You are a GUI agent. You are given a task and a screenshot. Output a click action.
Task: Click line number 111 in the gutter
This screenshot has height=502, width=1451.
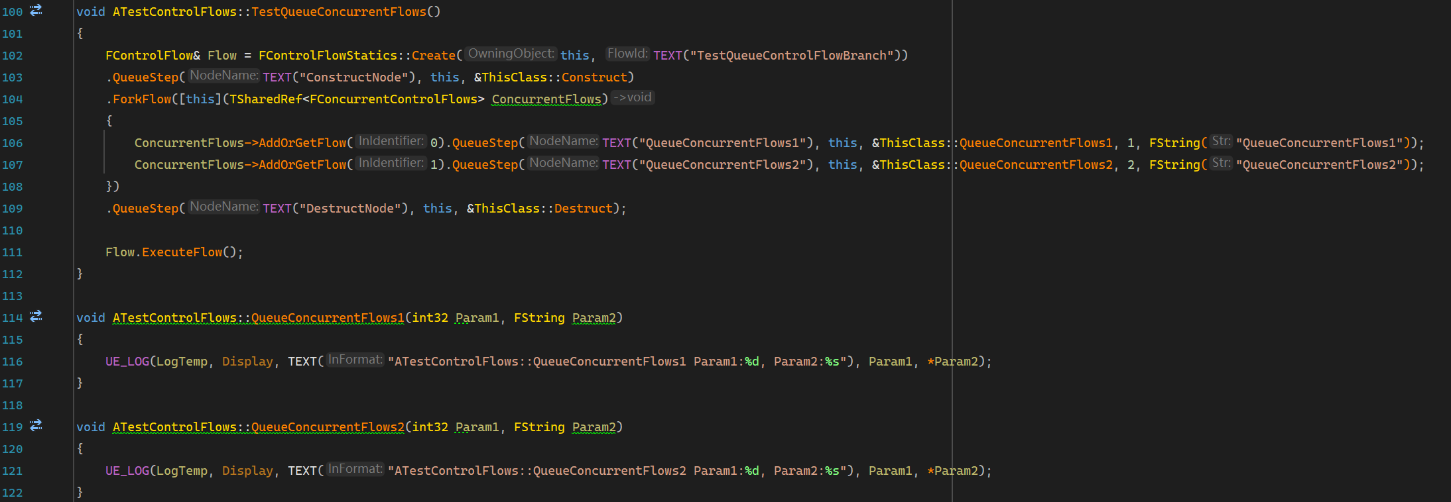13,252
